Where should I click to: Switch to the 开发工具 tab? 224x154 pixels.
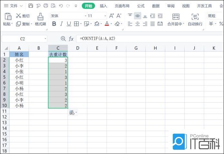click(x=204, y=6)
